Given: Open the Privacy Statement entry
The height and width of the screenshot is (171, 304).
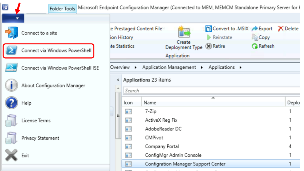Looking at the screenshot, I should (40, 138).
